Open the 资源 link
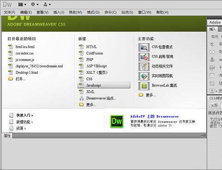Image resolution: width=222 pixels, height=170 pixels. coord(21,128)
